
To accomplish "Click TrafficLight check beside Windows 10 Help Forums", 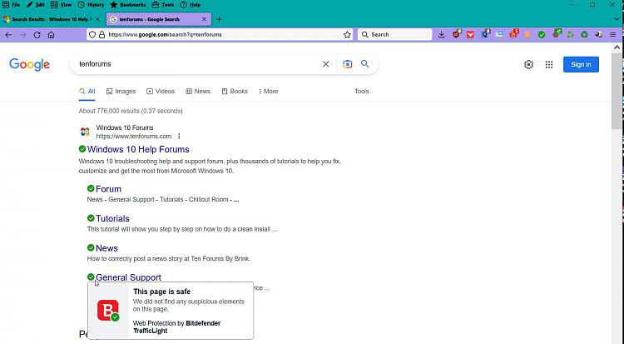I will [x=82, y=149].
